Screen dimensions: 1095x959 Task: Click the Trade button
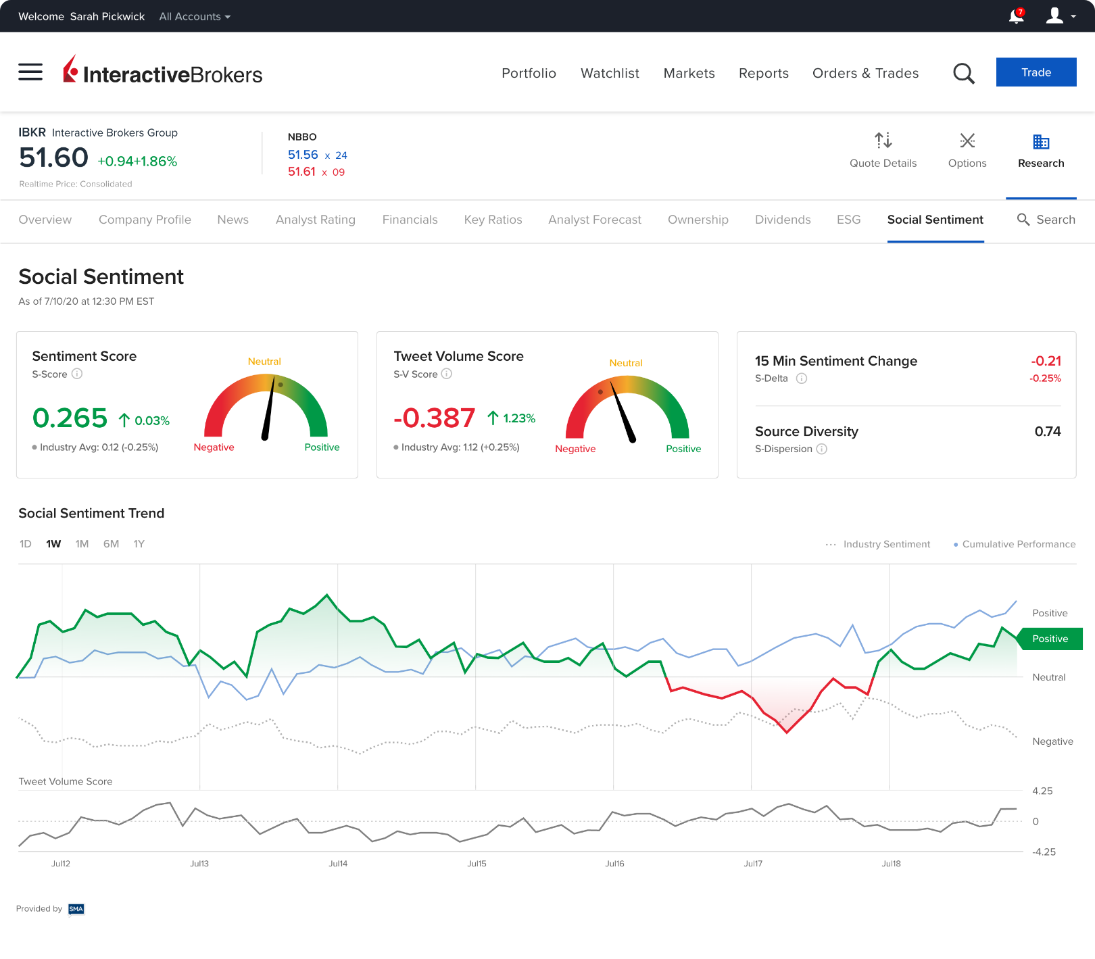[1036, 72]
